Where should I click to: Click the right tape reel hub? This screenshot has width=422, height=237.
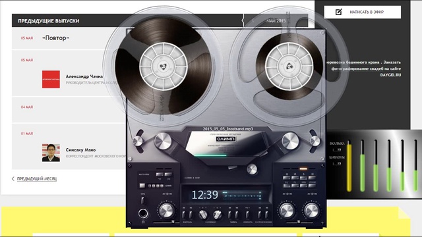click(289, 66)
